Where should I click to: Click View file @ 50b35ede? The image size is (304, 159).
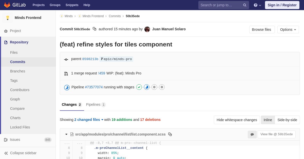click(x=277, y=134)
